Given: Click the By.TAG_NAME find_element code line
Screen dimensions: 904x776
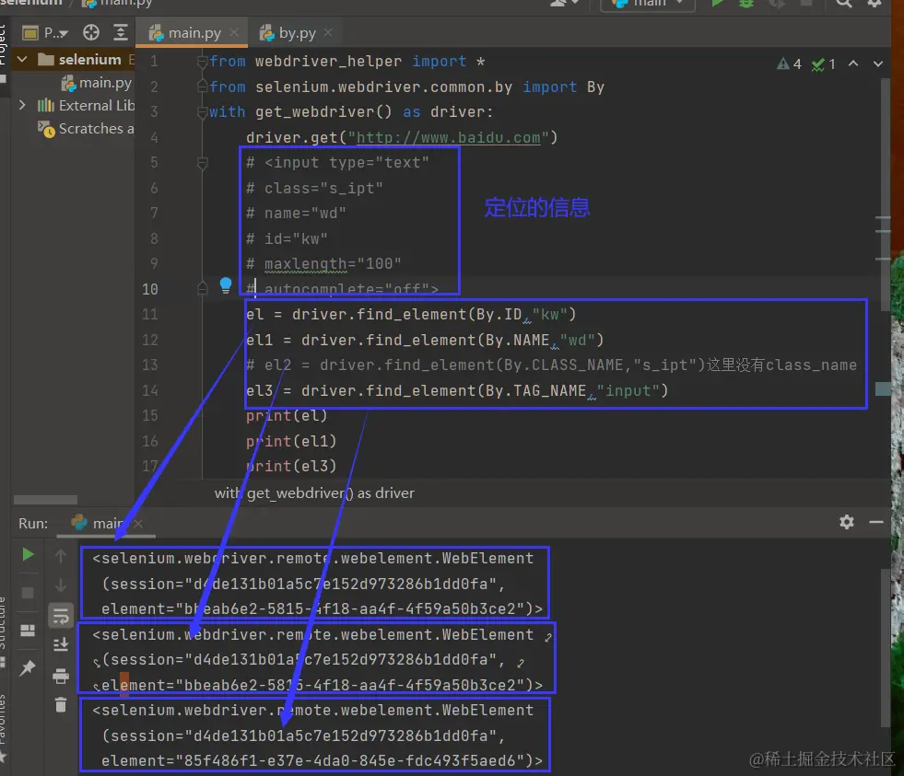Looking at the screenshot, I should pyautogui.click(x=457, y=391).
